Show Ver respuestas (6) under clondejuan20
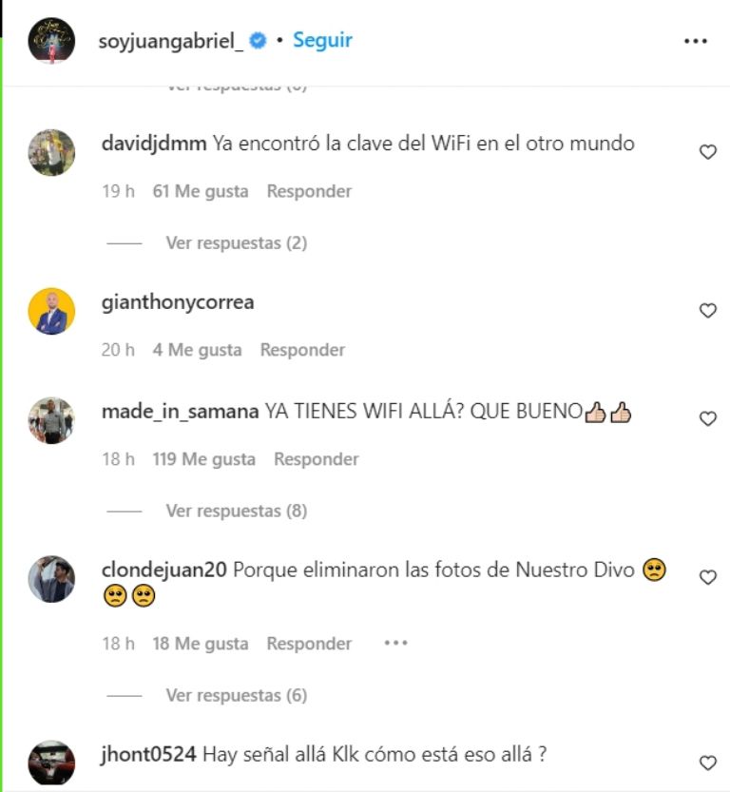The image size is (730, 792). [x=237, y=696]
